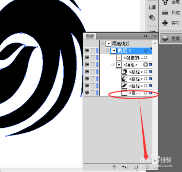This screenshot has height=172, width=182.
Task: Open the transparency overlapping-circles panel icon
Action: point(152,18)
